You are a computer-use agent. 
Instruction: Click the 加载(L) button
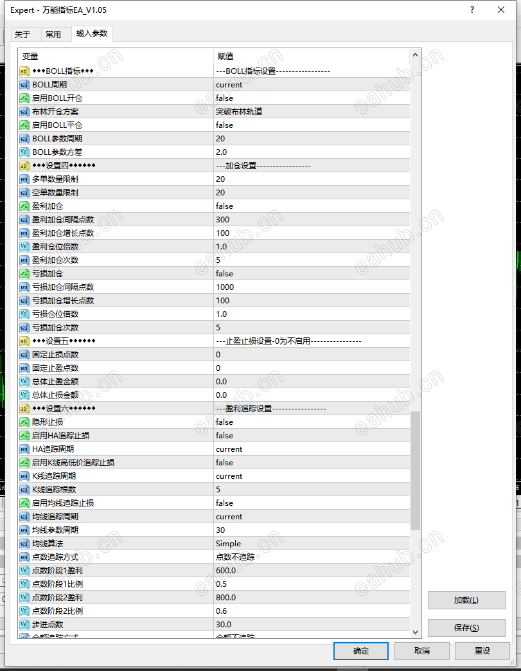tap(466, 600)
